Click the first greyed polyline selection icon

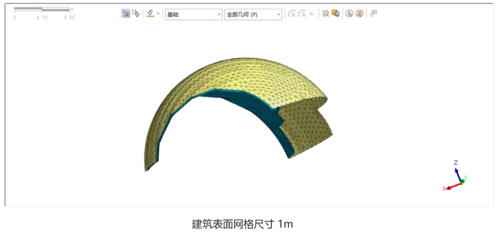[292, 14]
